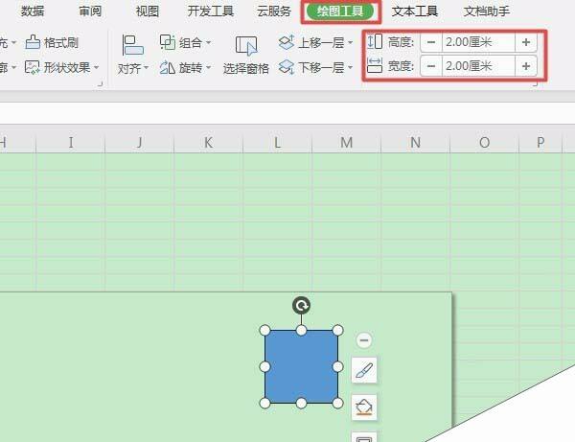Screen dimensions: 575x442
Task: Click the 旋转 rotate icon
Action: point(168,68)
